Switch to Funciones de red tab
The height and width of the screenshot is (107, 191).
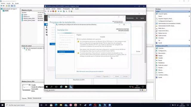click(x=37, y=98)
